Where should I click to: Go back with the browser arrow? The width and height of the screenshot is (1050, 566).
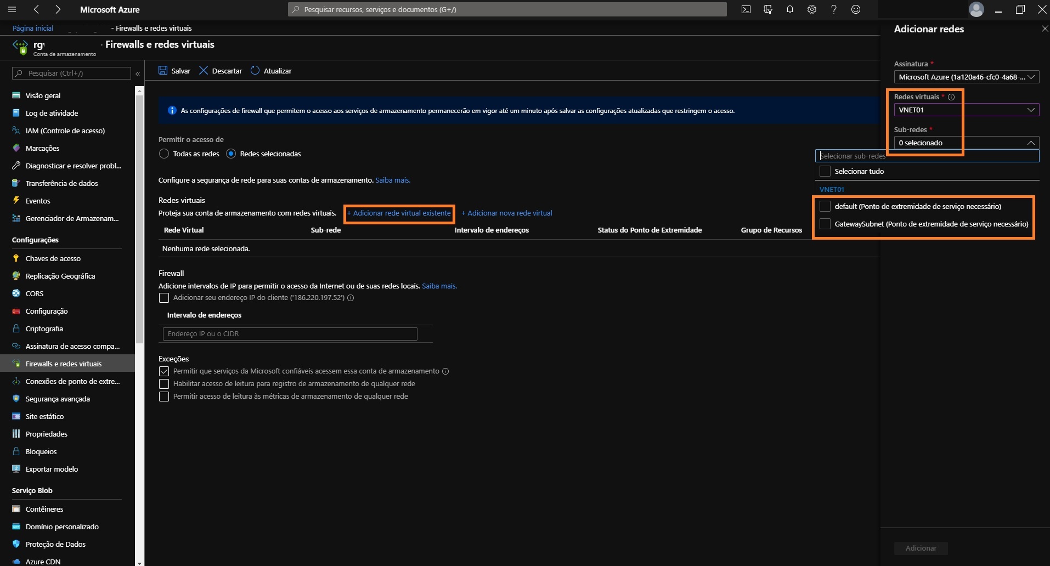36,9
